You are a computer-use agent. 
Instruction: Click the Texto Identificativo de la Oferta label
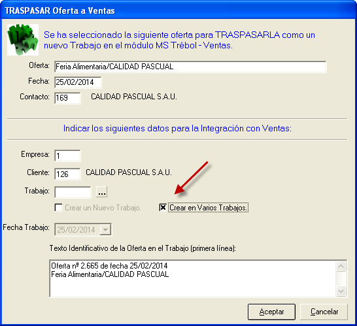tap(143, 248)
